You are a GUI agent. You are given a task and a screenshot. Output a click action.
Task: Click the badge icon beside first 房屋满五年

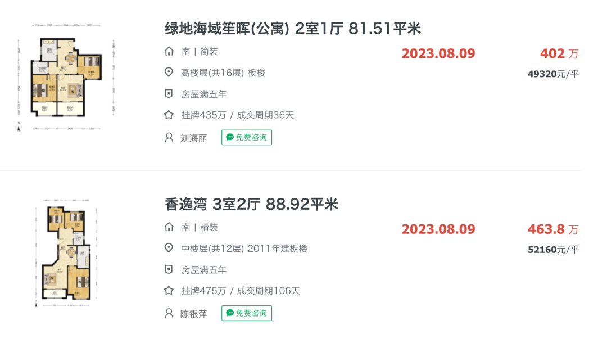click(x=169, y=94)
